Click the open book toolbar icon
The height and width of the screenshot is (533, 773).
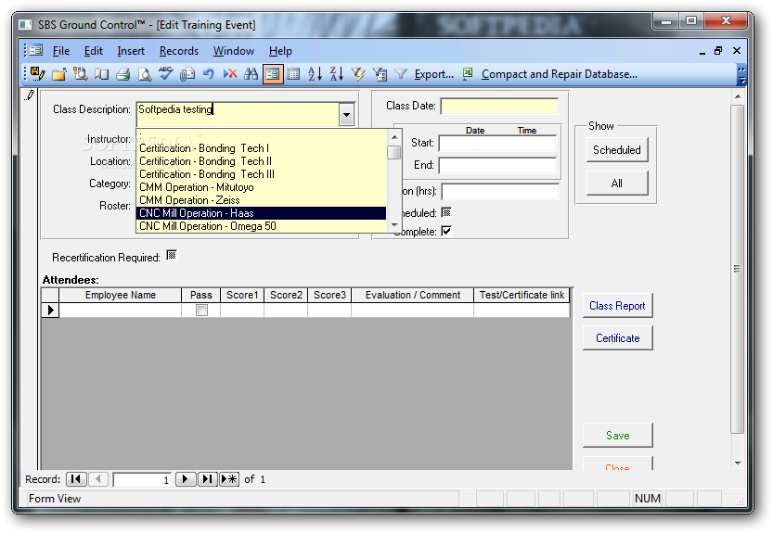(101, 74)
